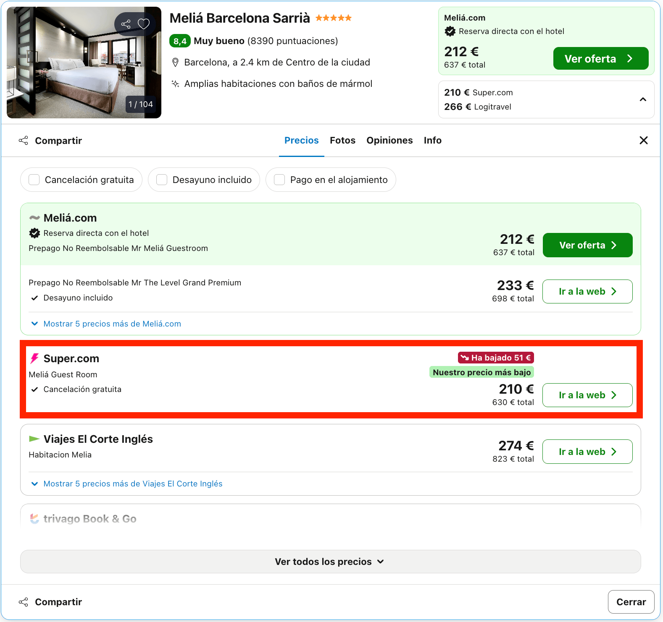The image size is (663, 622).
Task: Close the hotel details panel with X
Action: 643,140
